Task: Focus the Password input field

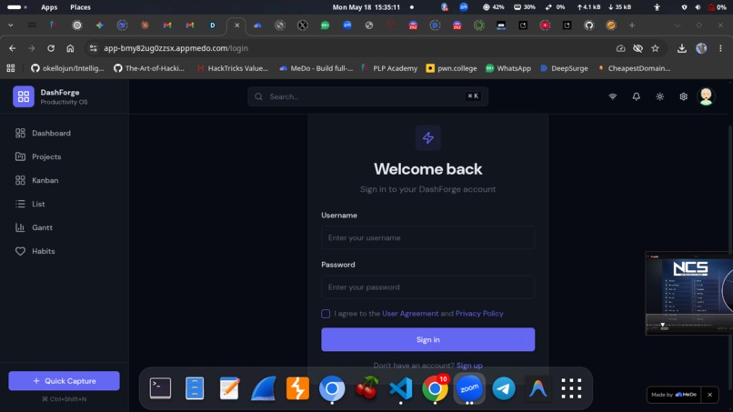Action: click(x=427, y=287)
